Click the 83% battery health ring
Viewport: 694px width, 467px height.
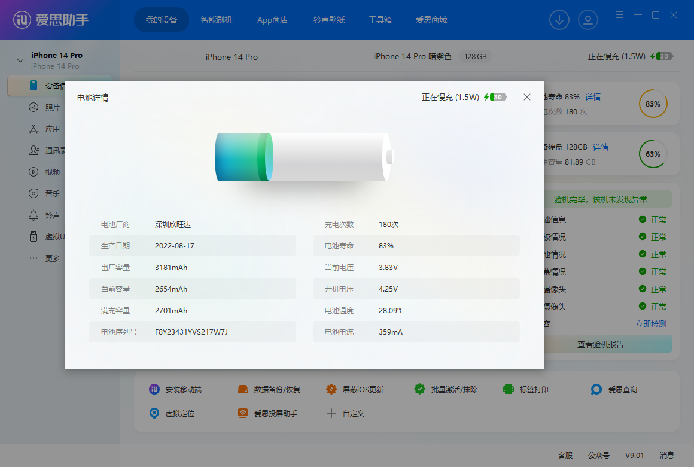(x=653, y=104)
